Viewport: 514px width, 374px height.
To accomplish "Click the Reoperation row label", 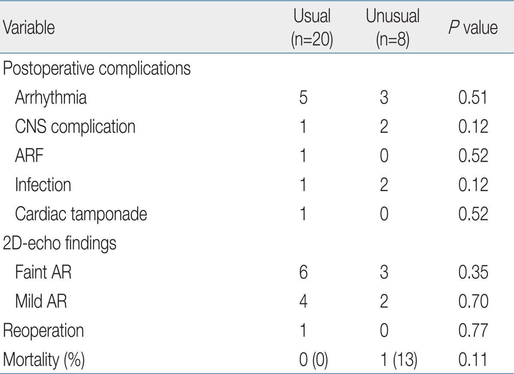I will (43, 331).
